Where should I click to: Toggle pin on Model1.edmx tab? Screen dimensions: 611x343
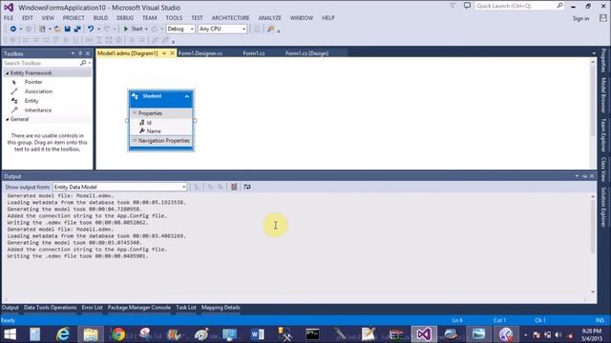click(164, 53)
